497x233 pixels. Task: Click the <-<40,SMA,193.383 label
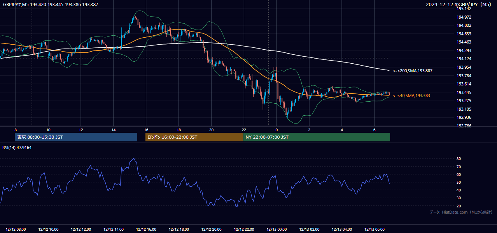tap(411, 96)
